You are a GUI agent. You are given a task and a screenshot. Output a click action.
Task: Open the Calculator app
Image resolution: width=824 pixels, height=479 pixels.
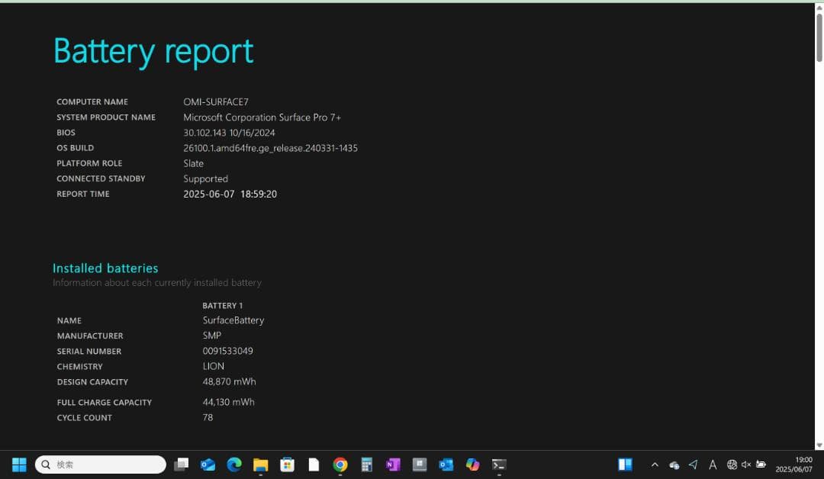pos(367,465)
